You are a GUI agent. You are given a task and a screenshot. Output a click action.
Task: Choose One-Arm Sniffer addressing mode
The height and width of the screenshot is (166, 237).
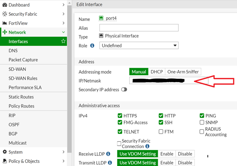[x=183, y=72]
